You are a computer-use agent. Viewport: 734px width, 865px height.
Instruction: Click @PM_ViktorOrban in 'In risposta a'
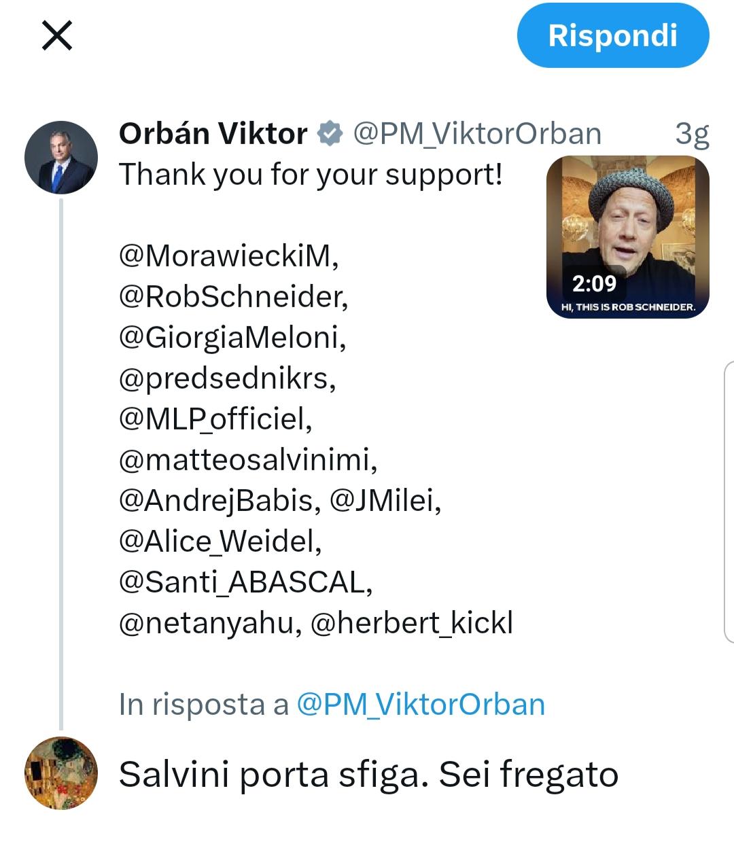click(x=421, y=705)
